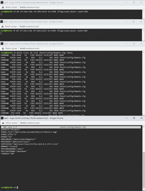Click the 'Nicht sicher' warning triangle in the topmost window
Viewport: 145px width, 191px height.
tap(3, 7)
